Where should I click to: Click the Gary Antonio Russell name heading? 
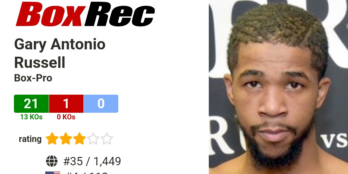pos(60,53)
